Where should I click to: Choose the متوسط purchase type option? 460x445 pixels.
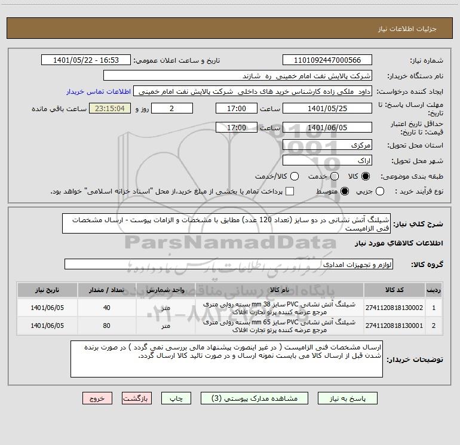point(345,191)
